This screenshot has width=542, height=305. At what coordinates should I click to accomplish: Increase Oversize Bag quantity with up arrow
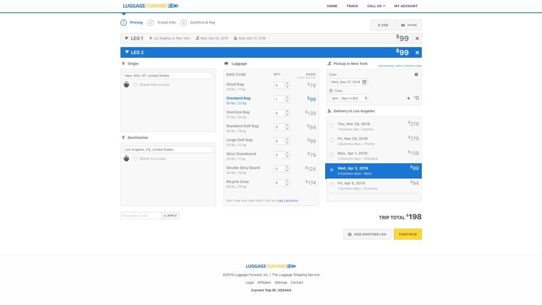coord(287,111)
